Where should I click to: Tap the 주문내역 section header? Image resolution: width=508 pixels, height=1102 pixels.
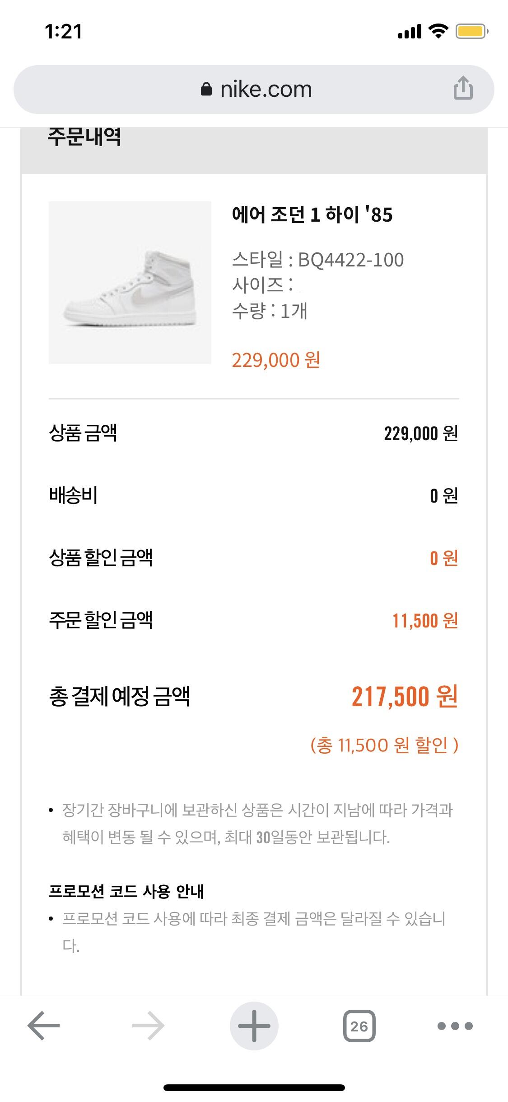tap(84, 137)
